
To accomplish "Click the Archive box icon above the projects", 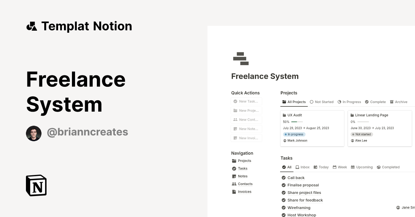I will (x=392, y=102).
